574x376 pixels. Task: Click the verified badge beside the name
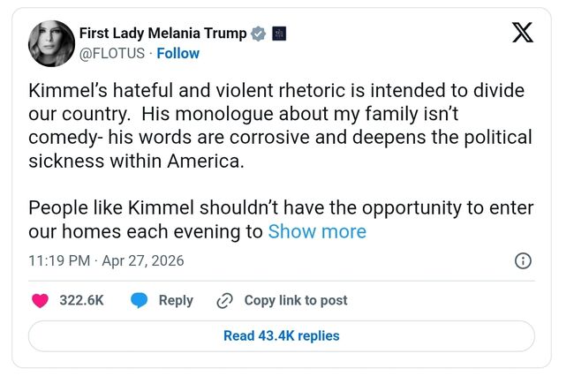tap(258, 34)
